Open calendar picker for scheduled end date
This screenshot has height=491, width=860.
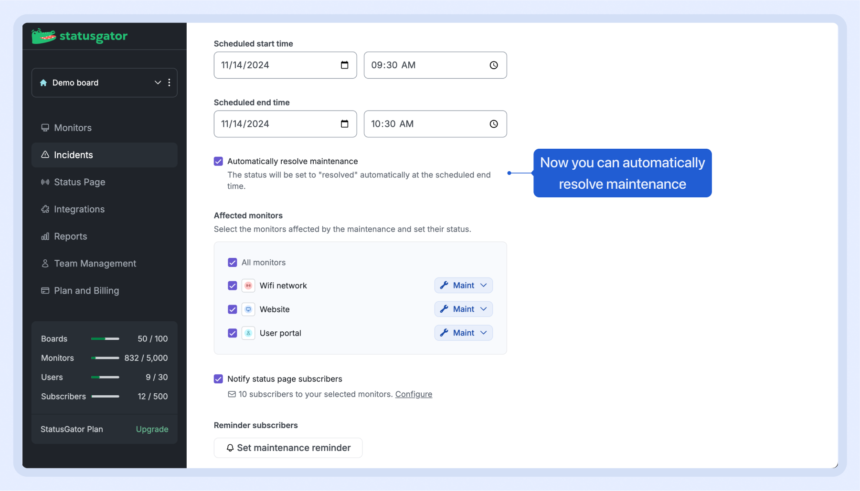[x=344, y=124]
